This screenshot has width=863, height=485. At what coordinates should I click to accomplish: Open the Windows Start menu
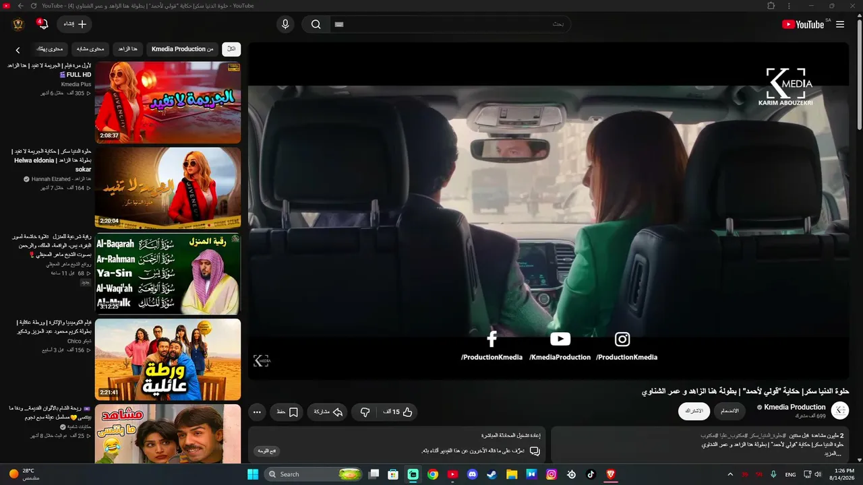pos(253,474)
